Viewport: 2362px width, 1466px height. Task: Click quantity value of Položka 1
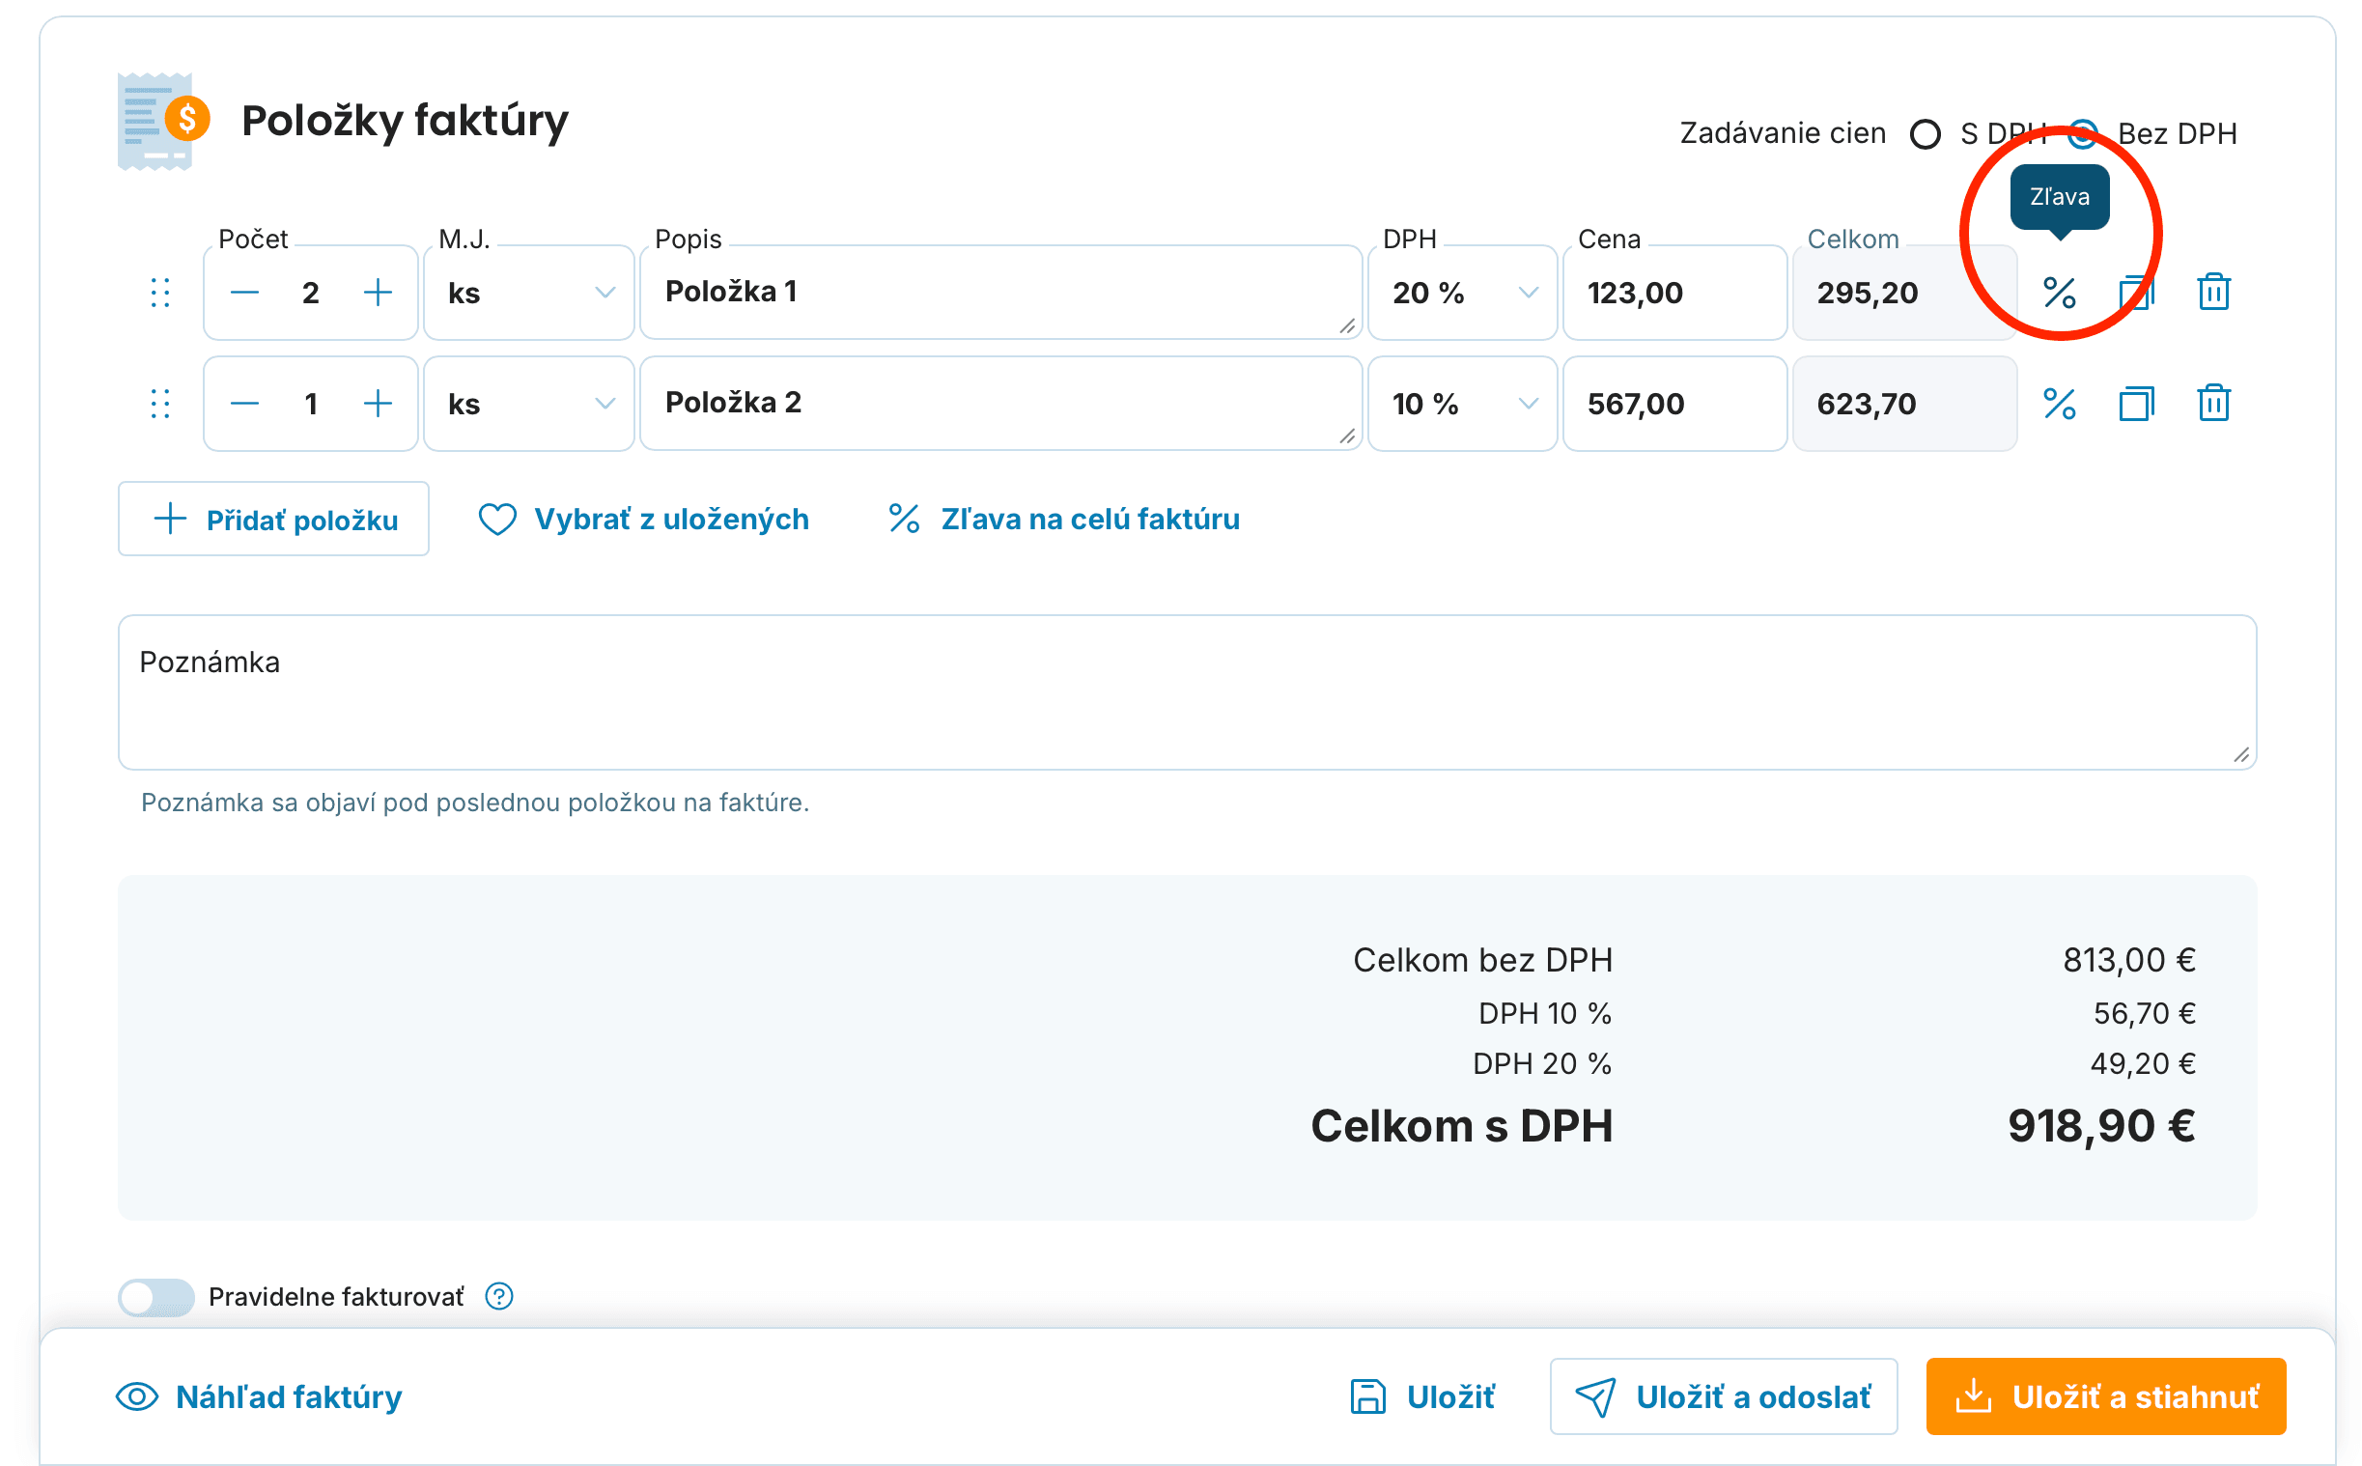click(310, 292)
